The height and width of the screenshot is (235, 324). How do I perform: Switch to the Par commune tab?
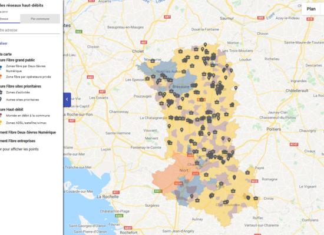point(40,19)
